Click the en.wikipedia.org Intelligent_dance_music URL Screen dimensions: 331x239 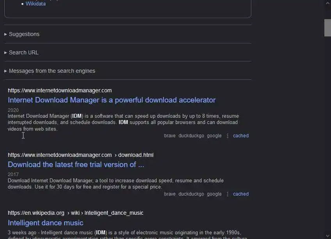pyautogui.click(x=76, y=213)
